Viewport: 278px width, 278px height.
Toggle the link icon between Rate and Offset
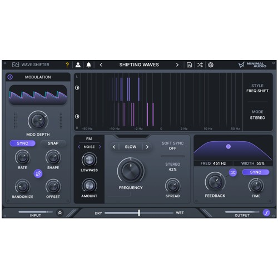[38, 173]
